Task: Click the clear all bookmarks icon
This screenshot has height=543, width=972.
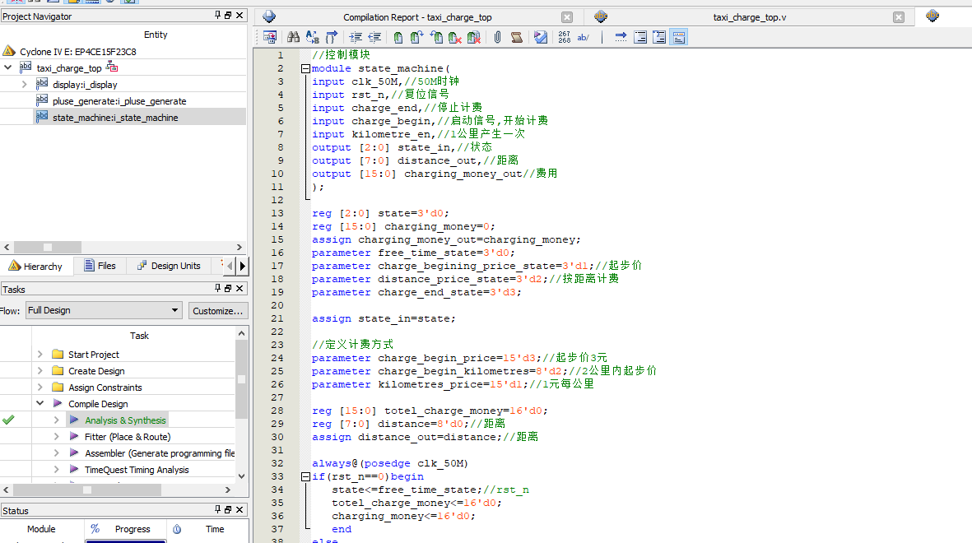Action: (474, 37)
